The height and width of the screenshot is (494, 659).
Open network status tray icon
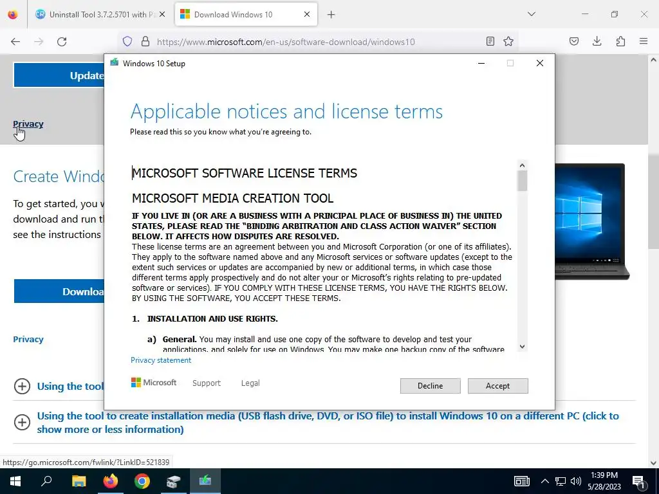pyautogui.click(x=561, y=481)
